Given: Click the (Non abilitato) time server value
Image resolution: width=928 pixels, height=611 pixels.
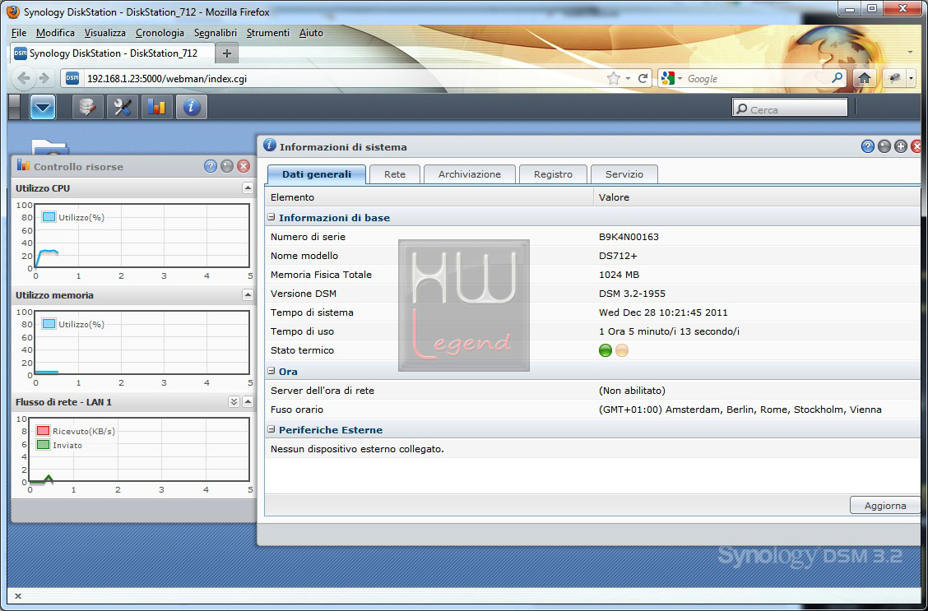Looking at the screenshot, I should 632,391.
